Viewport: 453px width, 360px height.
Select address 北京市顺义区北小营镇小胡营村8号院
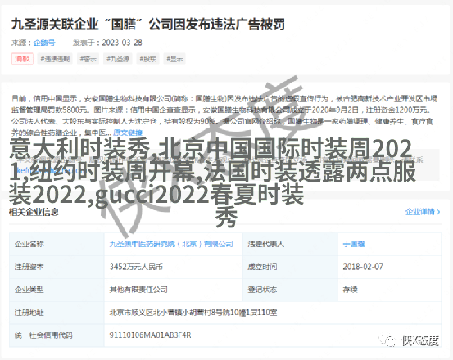click(170, 313)
